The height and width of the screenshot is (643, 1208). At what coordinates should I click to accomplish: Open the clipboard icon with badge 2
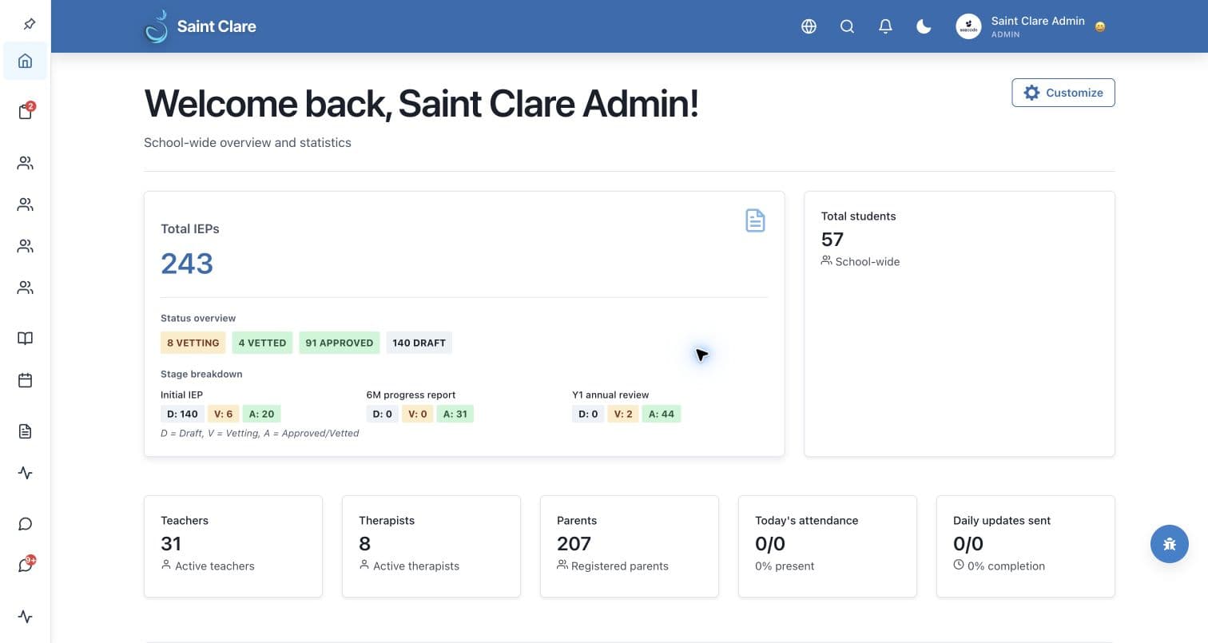[x=26, y=112]
